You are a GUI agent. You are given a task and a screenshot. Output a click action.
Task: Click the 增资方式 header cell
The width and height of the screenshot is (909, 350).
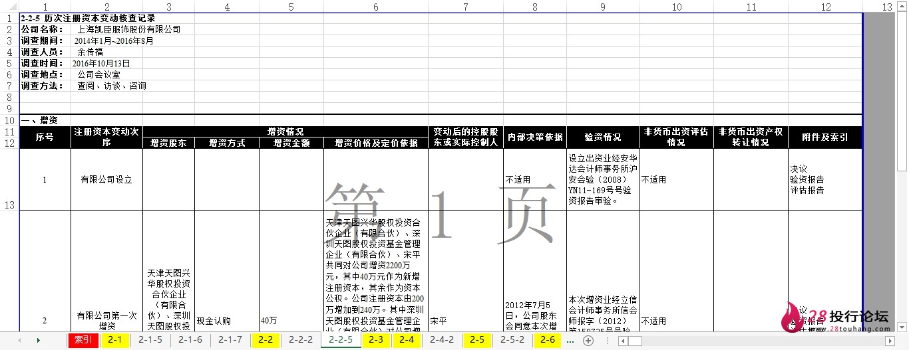pos(227,143)
